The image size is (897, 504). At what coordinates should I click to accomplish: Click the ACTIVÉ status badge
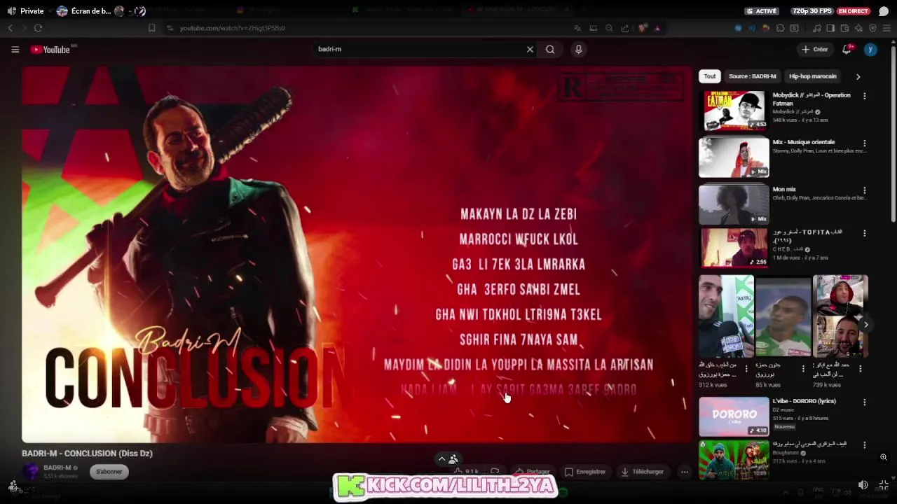(x=762, y=11)
